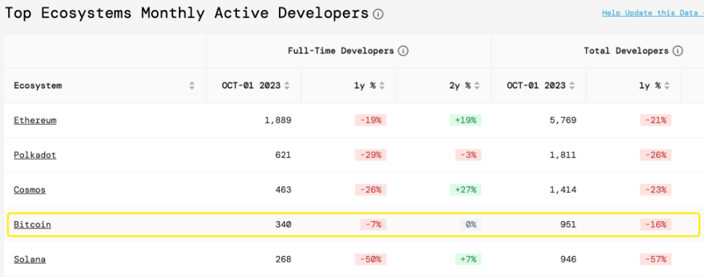Sort Full-Time 1y % column arrows
Screen dimensions: 704x277
(x=382, y=86)
